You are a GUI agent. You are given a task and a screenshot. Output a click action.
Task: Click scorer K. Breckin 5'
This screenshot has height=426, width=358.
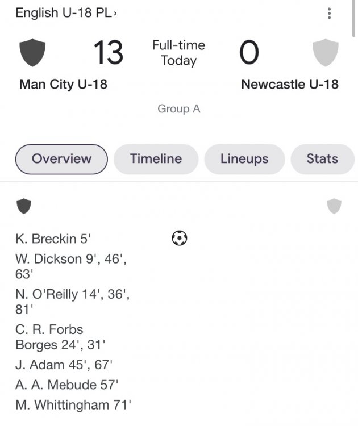[53, 239]
